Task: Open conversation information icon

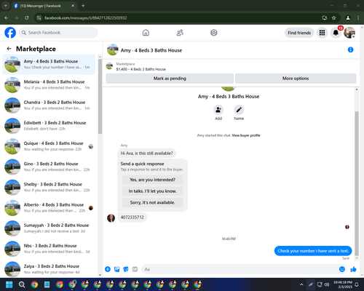Action: point(350,49)
